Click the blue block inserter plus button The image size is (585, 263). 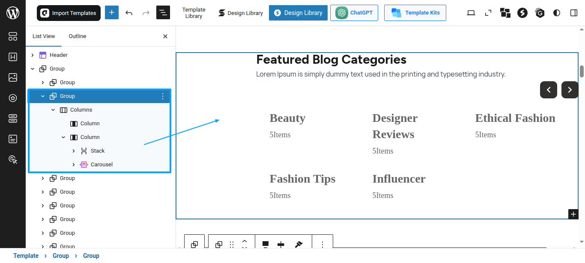pyautogui.click(x=111, y=13)
